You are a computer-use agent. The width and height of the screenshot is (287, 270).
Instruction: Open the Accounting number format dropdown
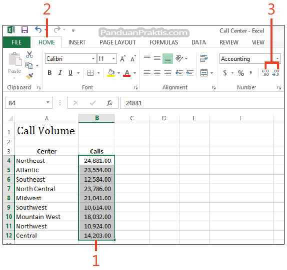(x=277, y=58)
